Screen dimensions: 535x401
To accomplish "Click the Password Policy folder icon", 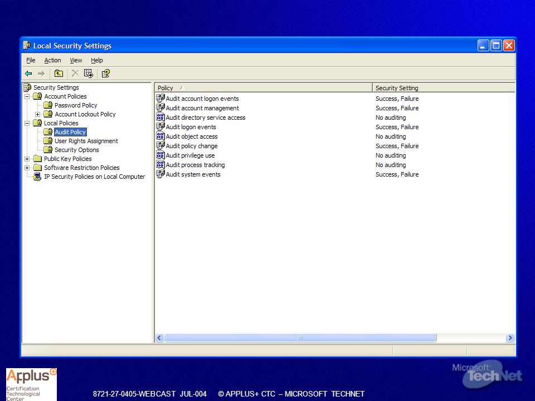I will coord(48,105).
